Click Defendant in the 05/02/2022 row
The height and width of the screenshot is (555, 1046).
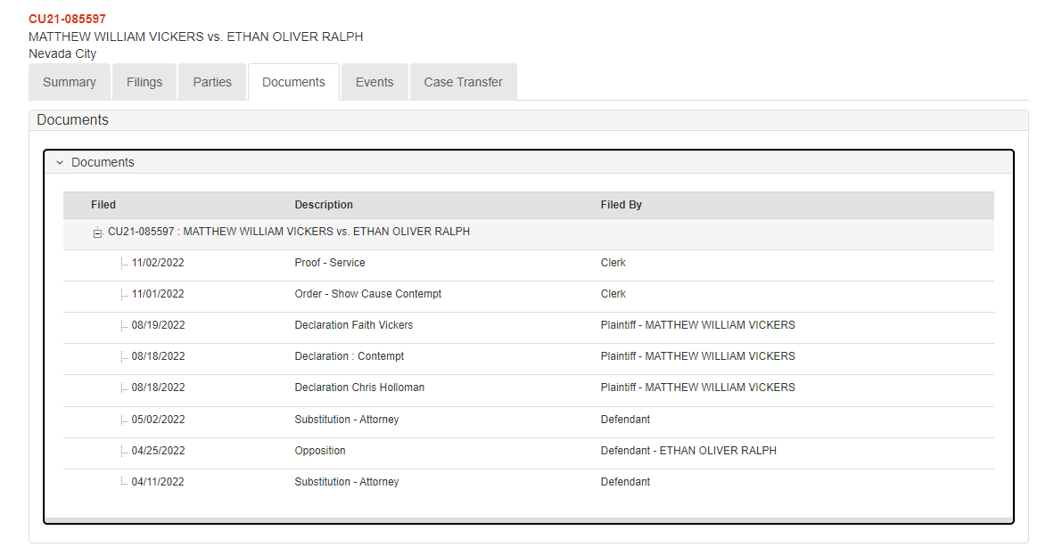(x=625, y=420)
